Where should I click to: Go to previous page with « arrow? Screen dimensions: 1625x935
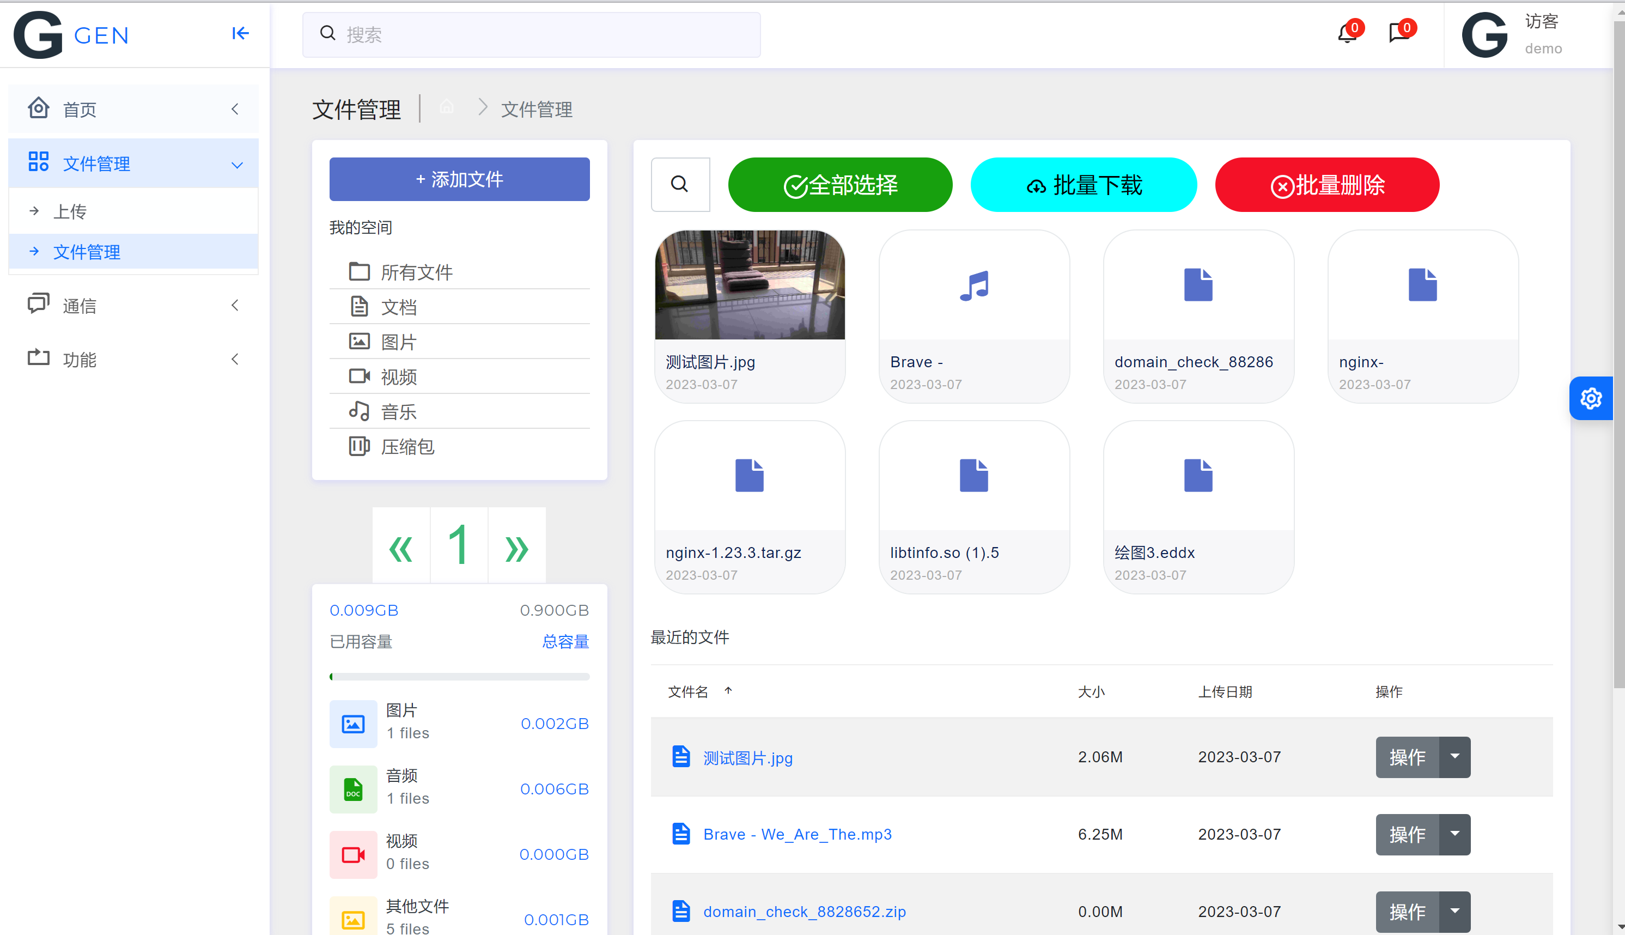coord(401,546)
